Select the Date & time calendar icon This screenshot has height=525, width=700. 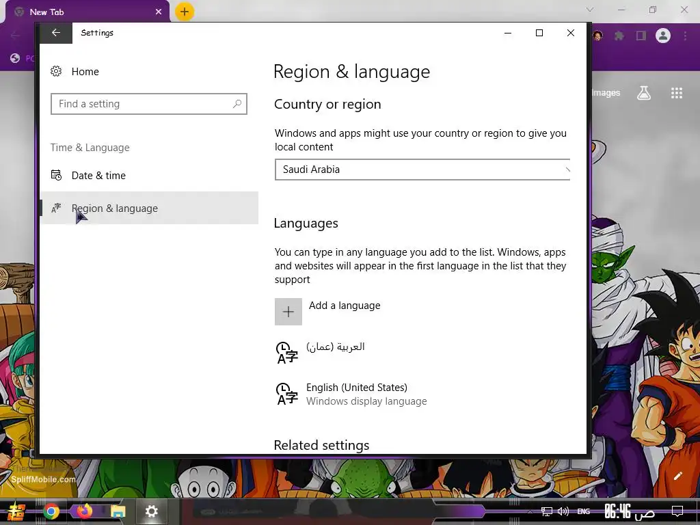tap(56, 175)
